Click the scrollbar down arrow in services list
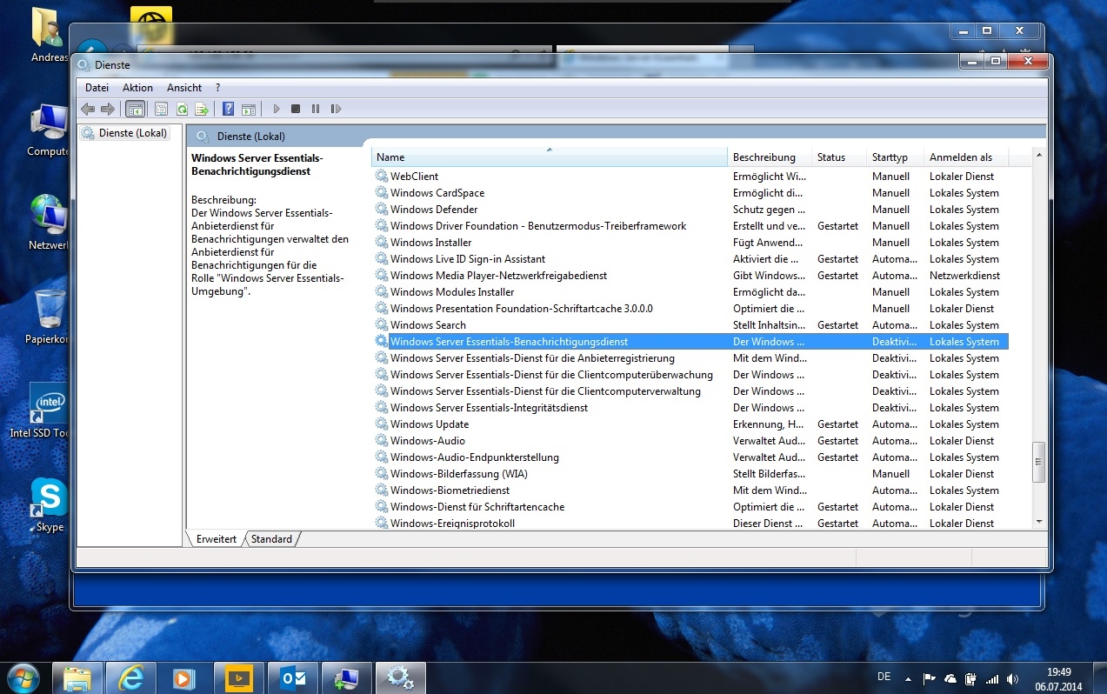The image size is (1107, 694). click(x=1038, y=520)
